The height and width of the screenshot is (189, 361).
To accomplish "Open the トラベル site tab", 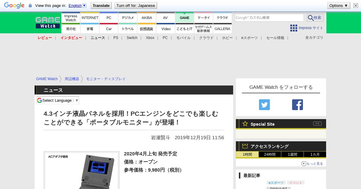I will pos(128,28).
